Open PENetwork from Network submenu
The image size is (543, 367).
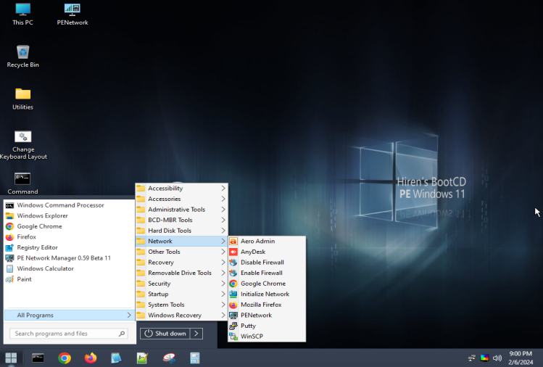click(267, 316)
